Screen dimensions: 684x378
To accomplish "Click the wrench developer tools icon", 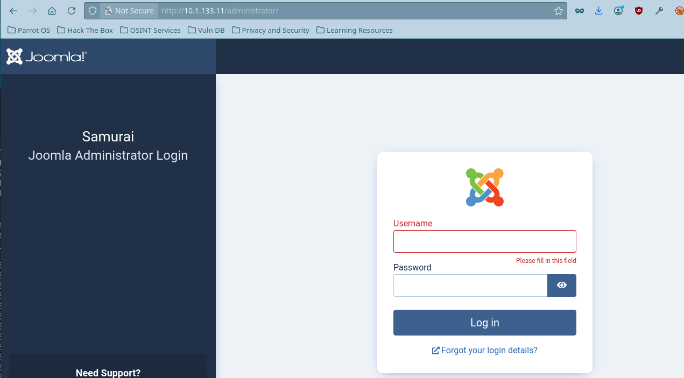I will [659, 11].
